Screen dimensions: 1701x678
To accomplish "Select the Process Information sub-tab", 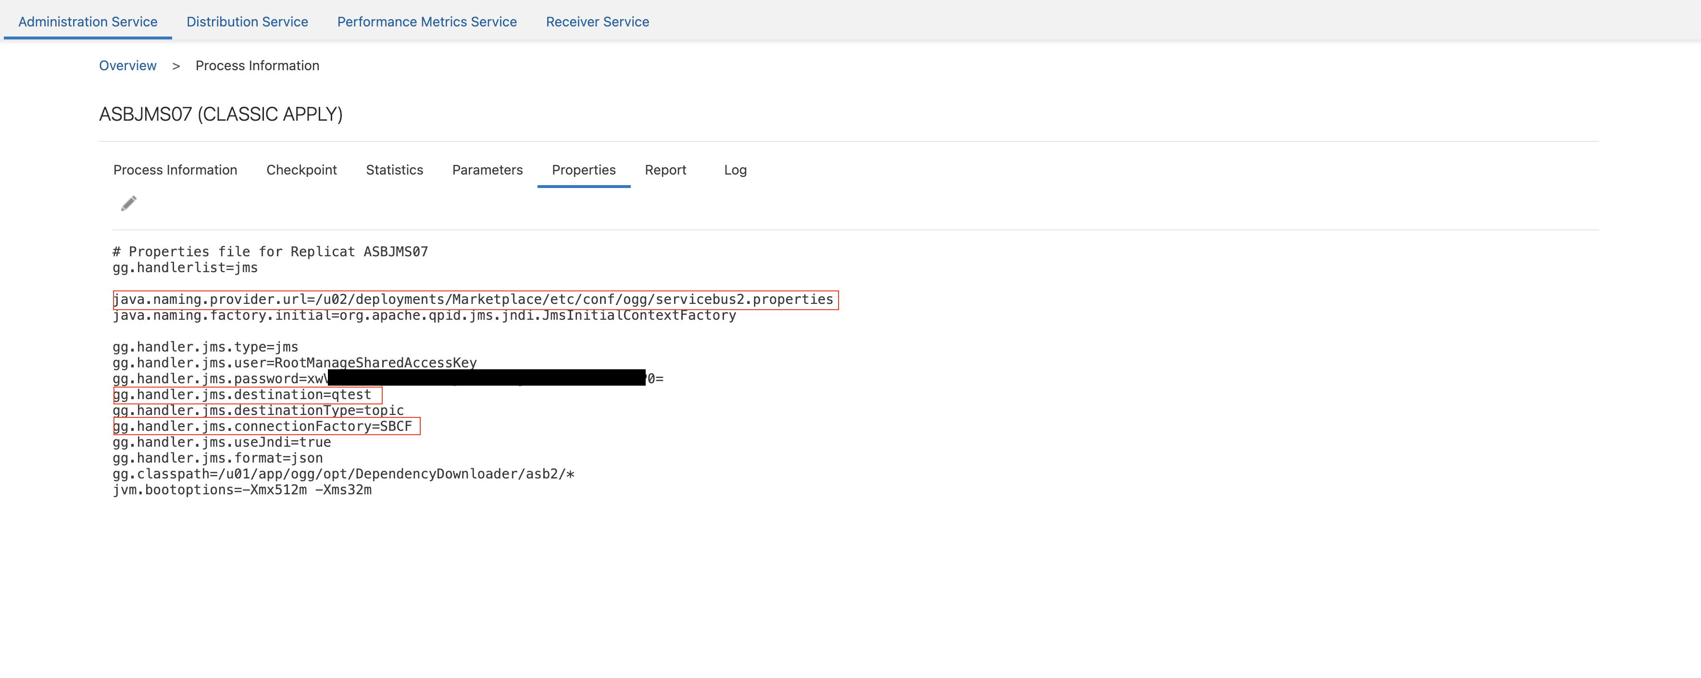I will [x=175, y=170].
